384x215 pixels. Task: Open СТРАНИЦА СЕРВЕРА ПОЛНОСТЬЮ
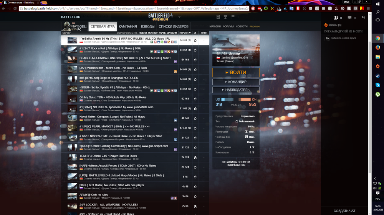236,163
